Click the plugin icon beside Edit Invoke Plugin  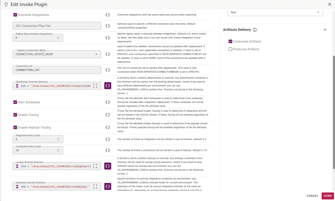[6, 4]
